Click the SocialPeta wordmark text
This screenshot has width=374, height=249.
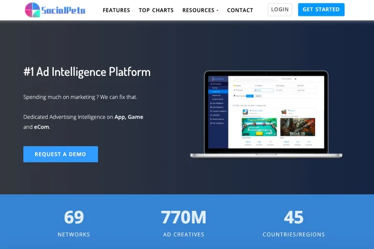63,10
